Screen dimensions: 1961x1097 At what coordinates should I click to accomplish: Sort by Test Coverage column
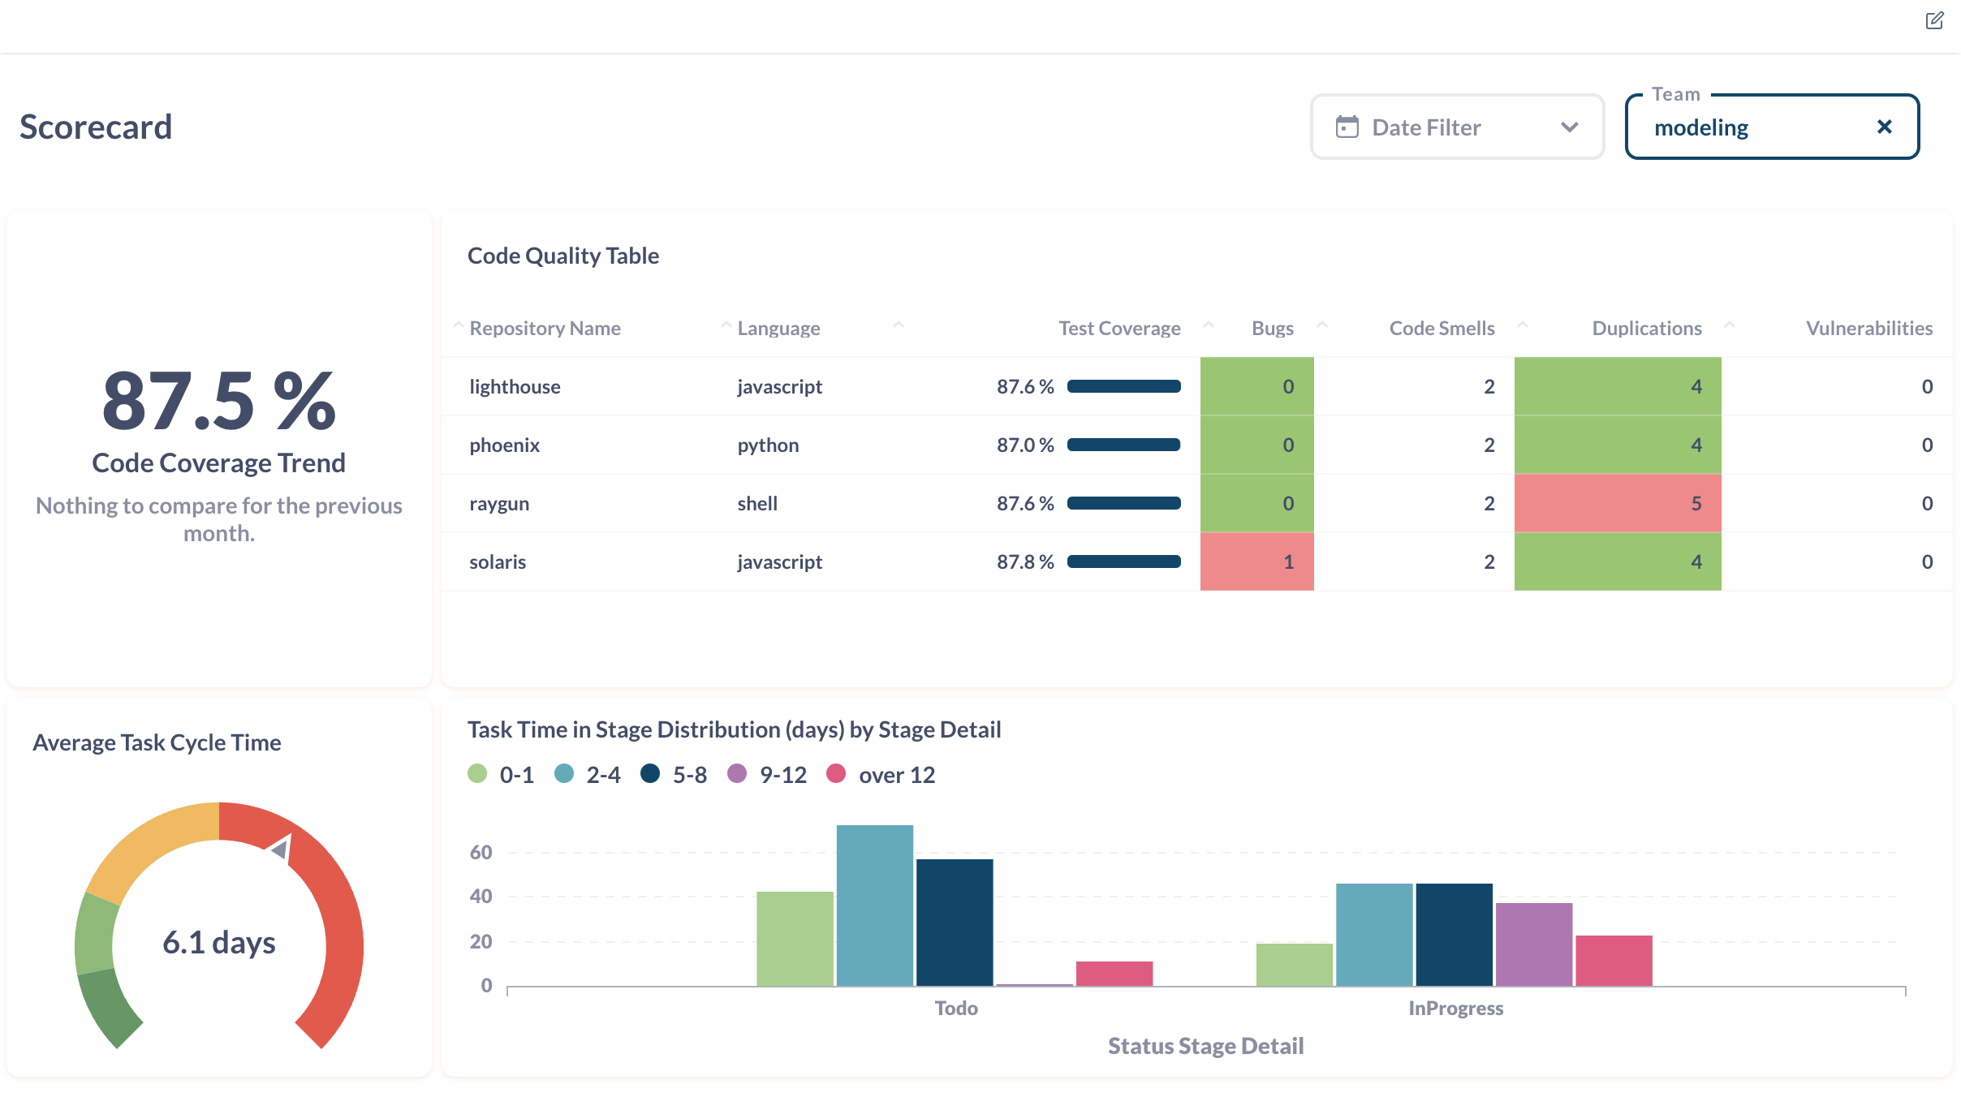(1118, 328)
